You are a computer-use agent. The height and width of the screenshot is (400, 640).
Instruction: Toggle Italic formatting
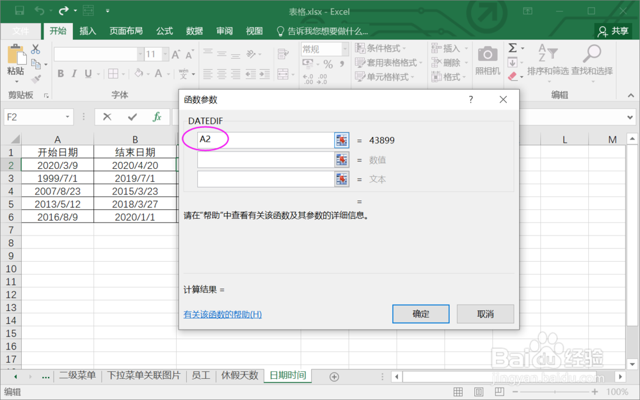pos(74,74)
